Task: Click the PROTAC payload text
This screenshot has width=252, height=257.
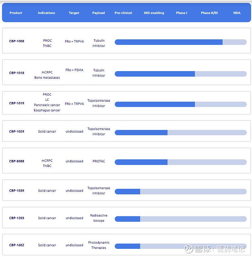Action: [99, 161]
